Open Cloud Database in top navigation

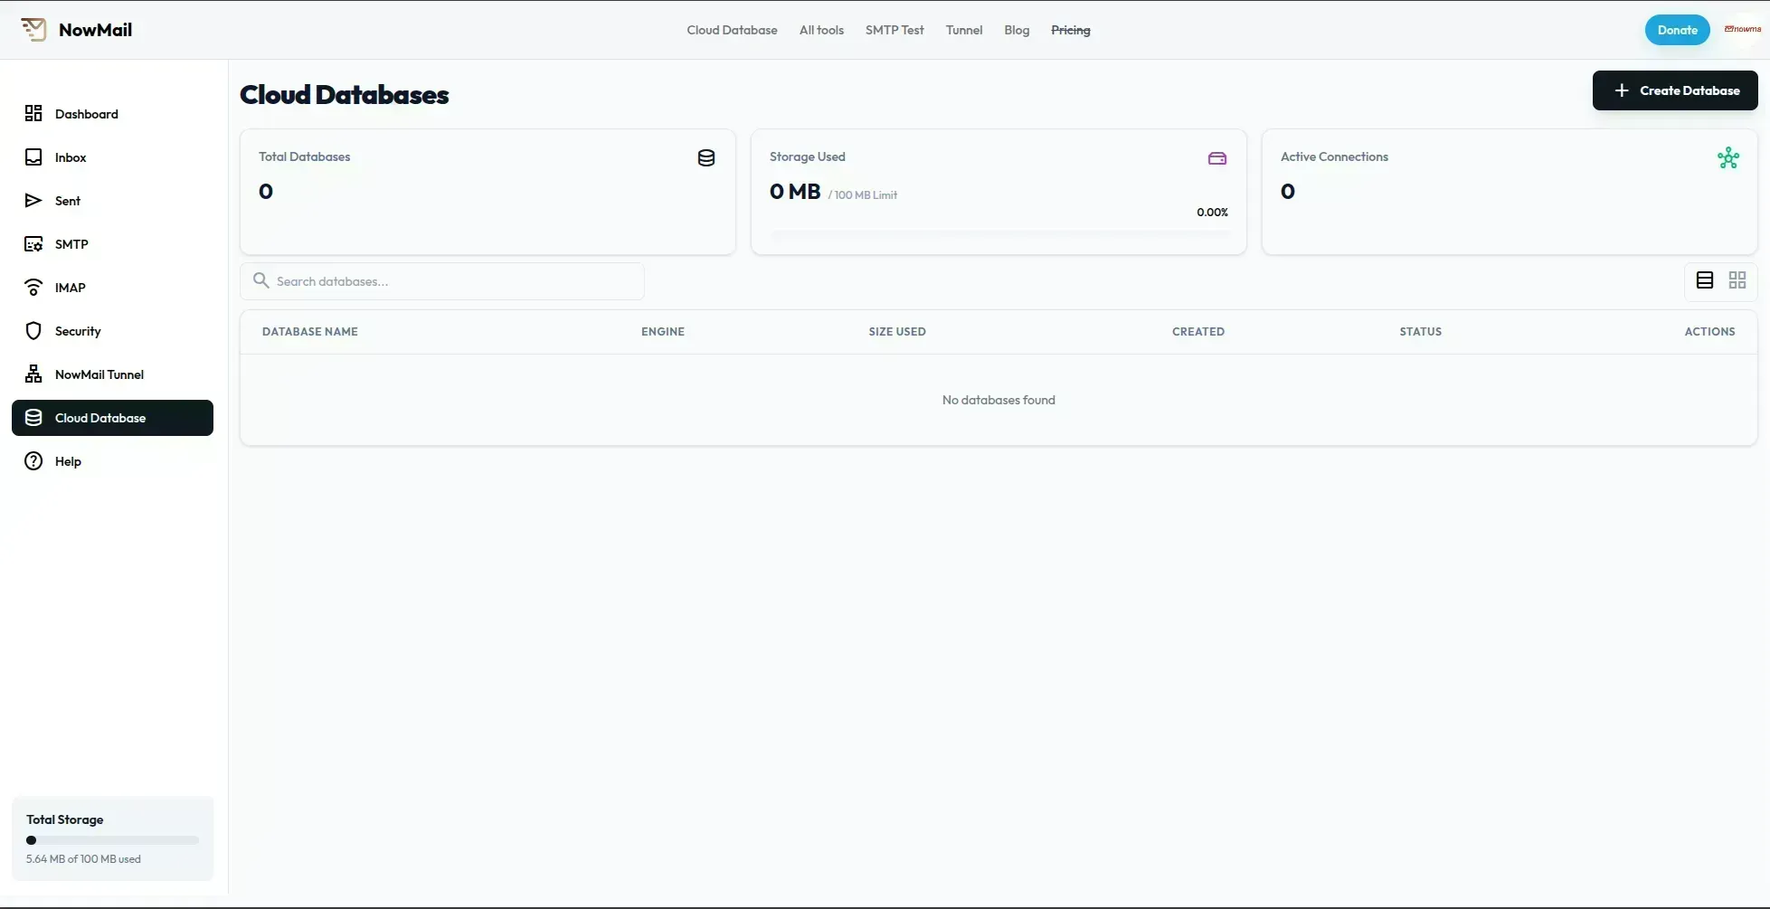pos(732,30)
